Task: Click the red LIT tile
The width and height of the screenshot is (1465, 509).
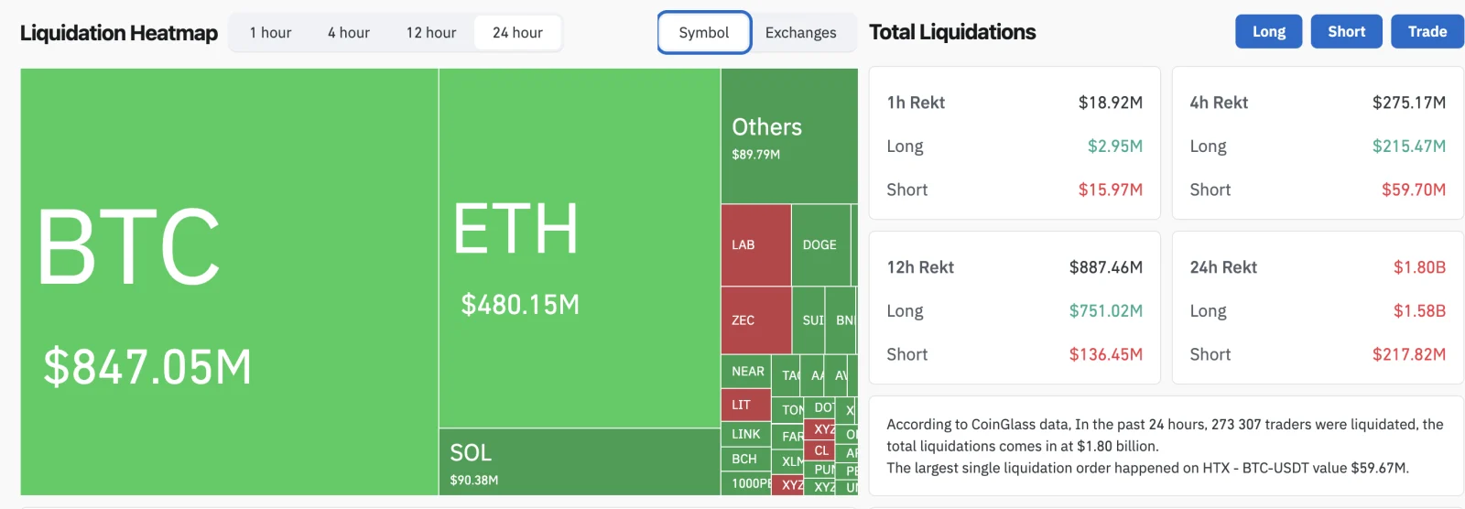Action: (746, 405)
